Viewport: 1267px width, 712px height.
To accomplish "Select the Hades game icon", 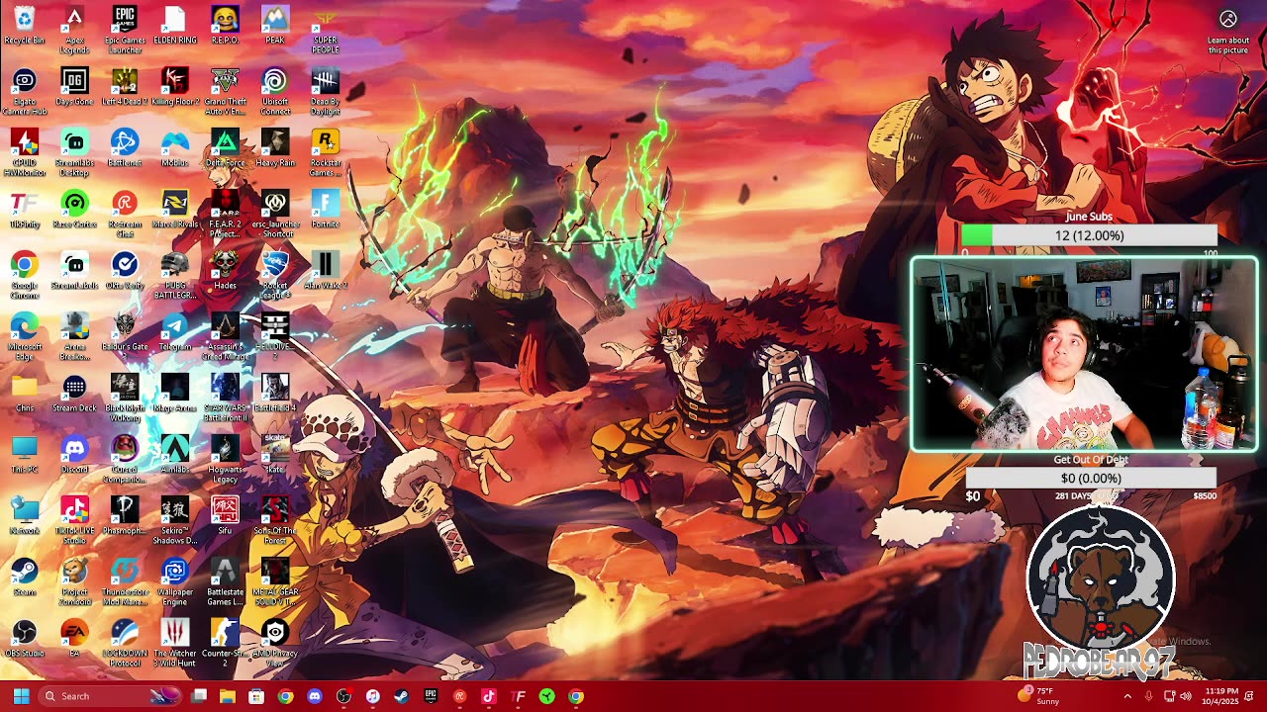I will [x=226, y=271].
